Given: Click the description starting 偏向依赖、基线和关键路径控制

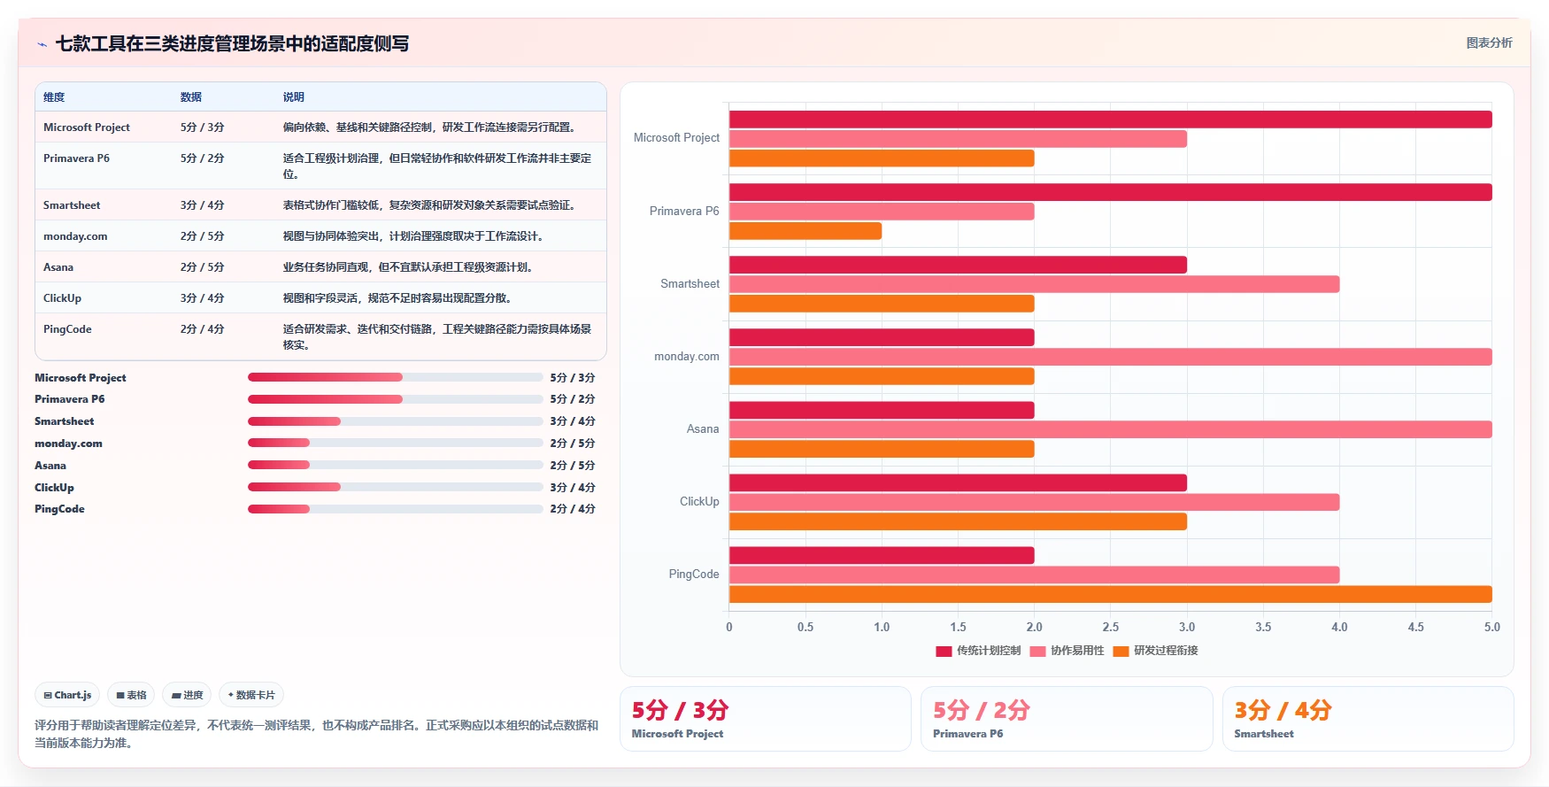Looking at the screenshot, I should tap(431, 127).
